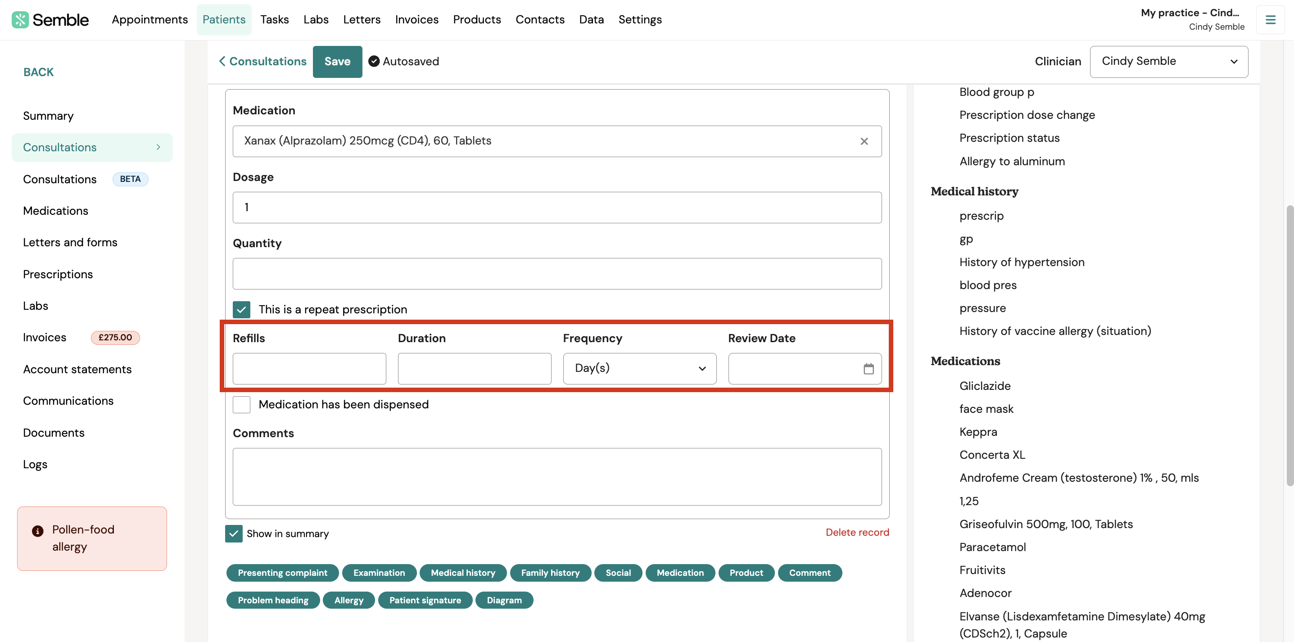Image resolution: width=1294 pixels, height=642 pixels.
Task: Open the Clinician Cindy Semble dropdown
Action: [x=1168, y=61]
